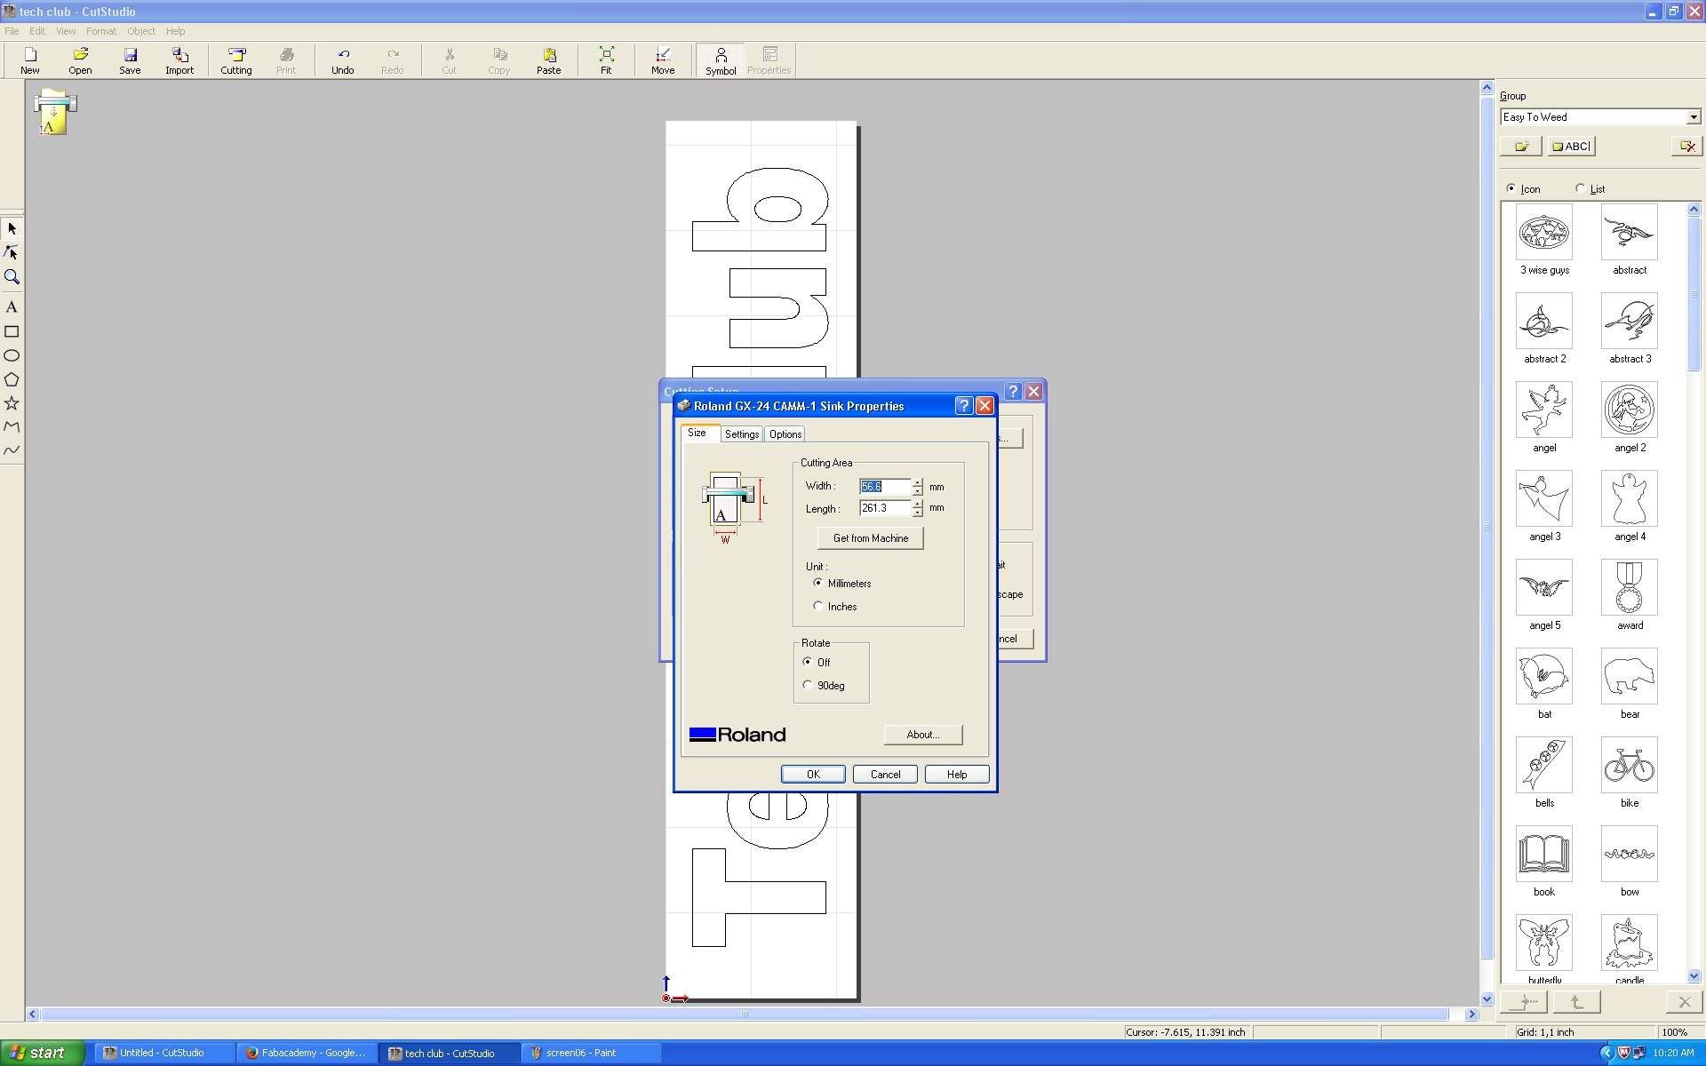This screenshot has width=1706, height=1066.
Task: Click the Fit view toolbar icon
Action: click(606, 60)
